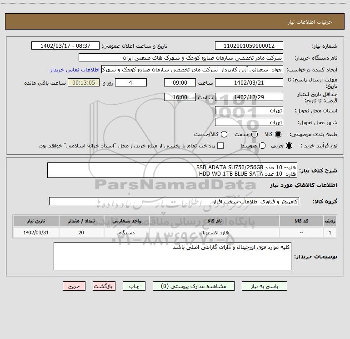Click the شرح کلی نیاز label
350x339 pixels.
[318, 171]
